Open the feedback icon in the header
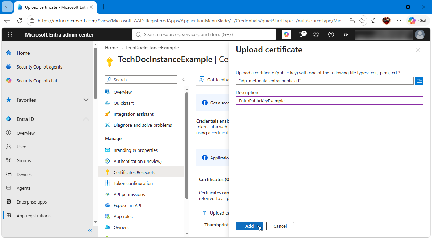432x239 pixels. (x=346, y=34)
